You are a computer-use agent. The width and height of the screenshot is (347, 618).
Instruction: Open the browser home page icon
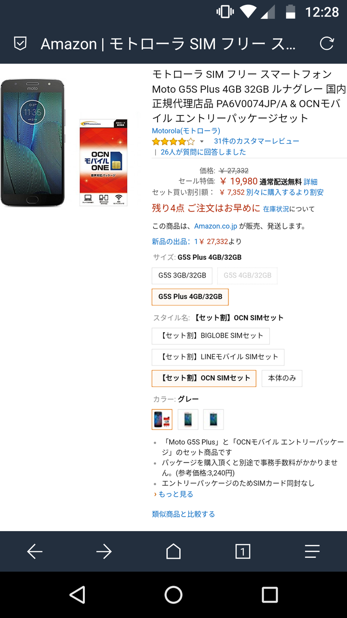[173, 551]
